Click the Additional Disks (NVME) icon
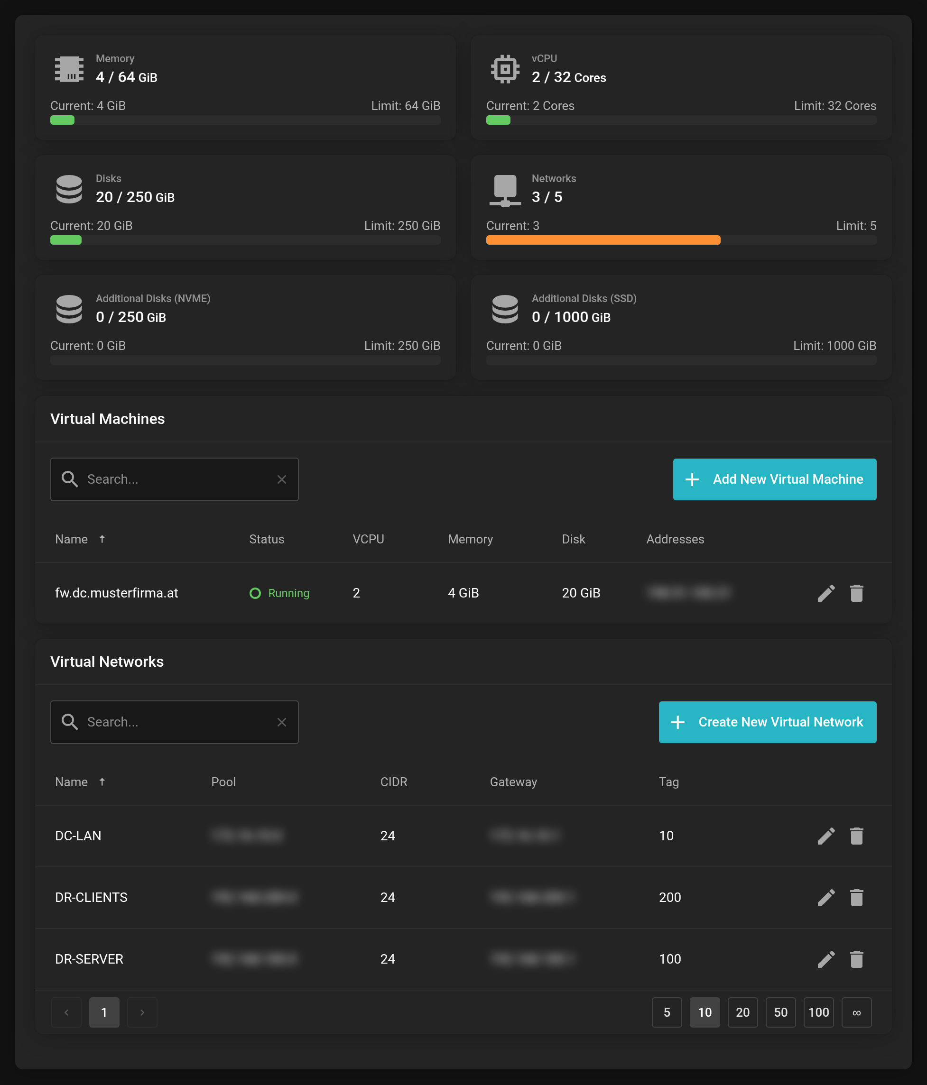Image resolution: width=927 pixels, height=1085 pixels. tap(69, 309)
